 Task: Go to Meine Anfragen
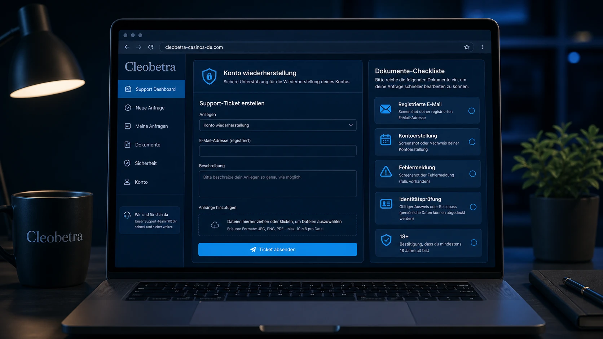151,126
